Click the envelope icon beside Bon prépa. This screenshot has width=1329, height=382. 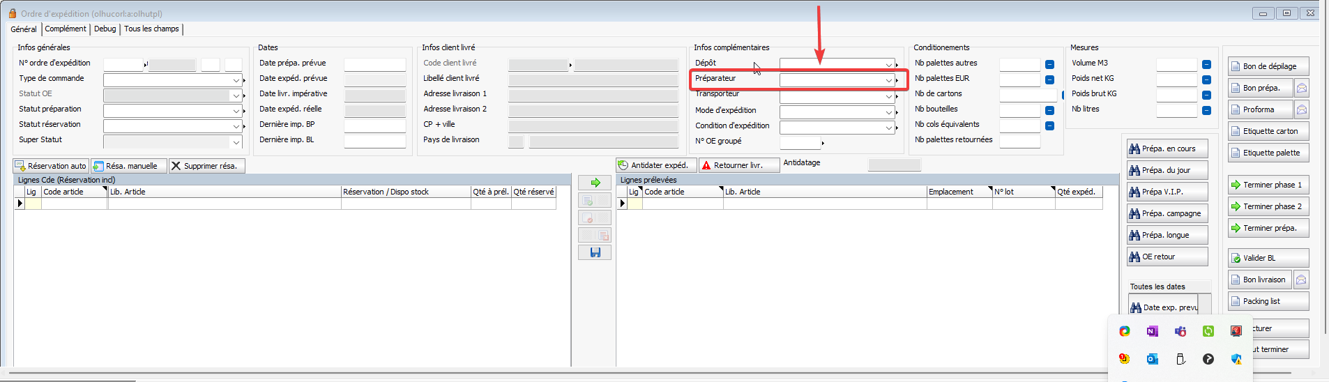(x=1301, y=88)
